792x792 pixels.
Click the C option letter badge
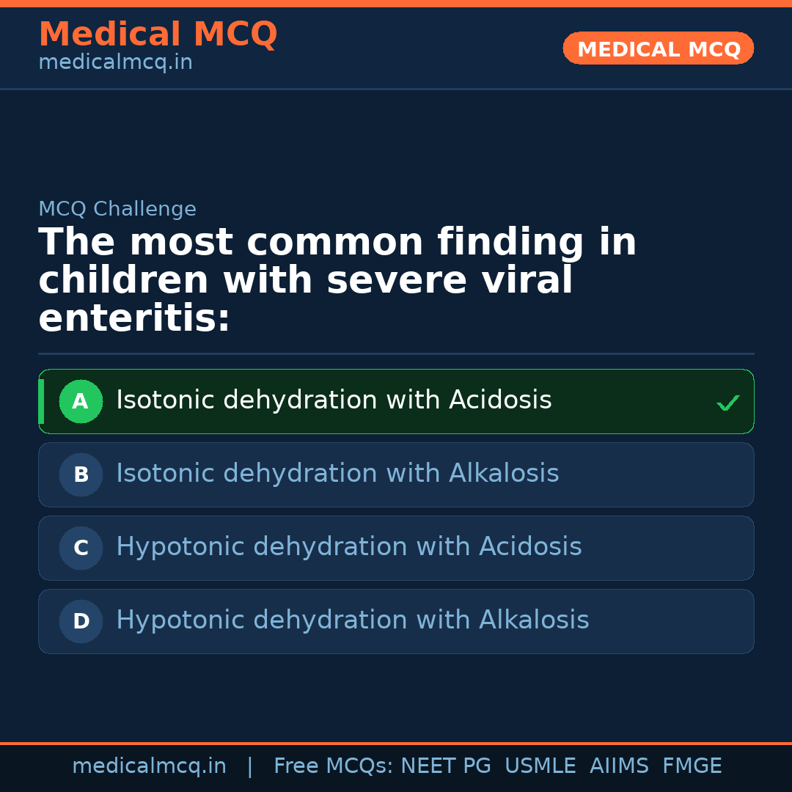[81, 548]
